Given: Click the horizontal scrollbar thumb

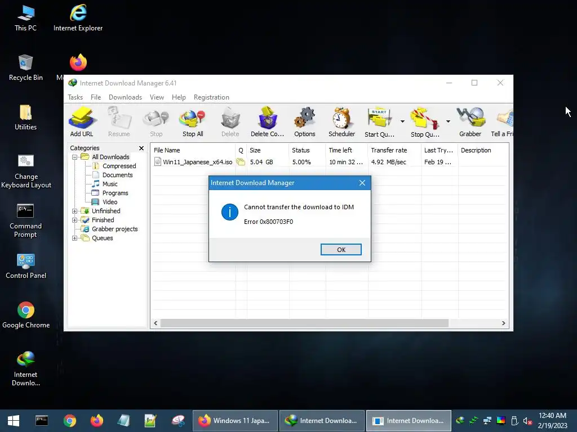Looking at the screenshot, I should (304, 323).
